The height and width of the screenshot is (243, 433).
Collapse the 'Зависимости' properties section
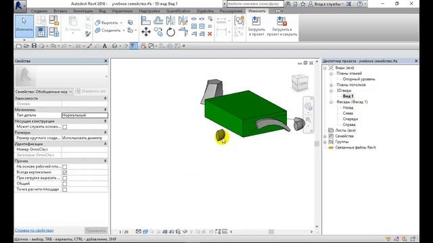pos(106,98)
